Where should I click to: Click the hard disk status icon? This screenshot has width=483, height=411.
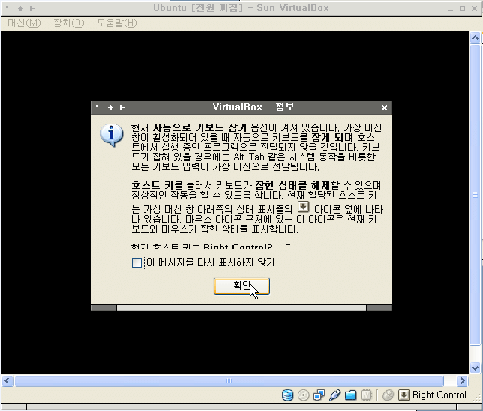(288, 395)
